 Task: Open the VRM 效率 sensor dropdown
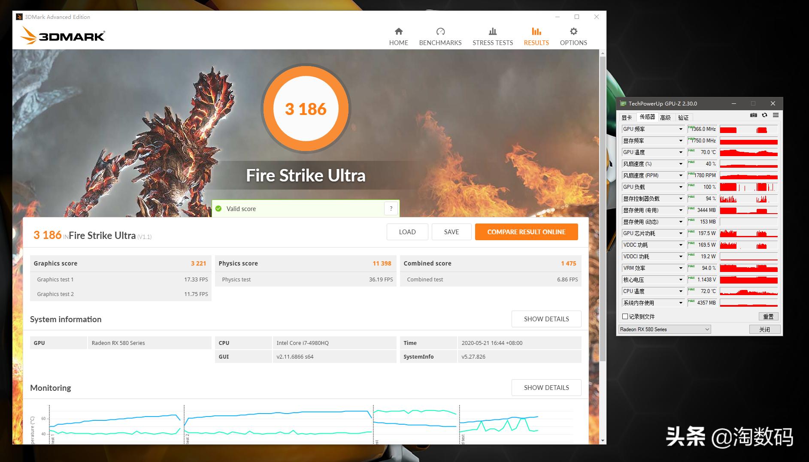coord(680,268)
